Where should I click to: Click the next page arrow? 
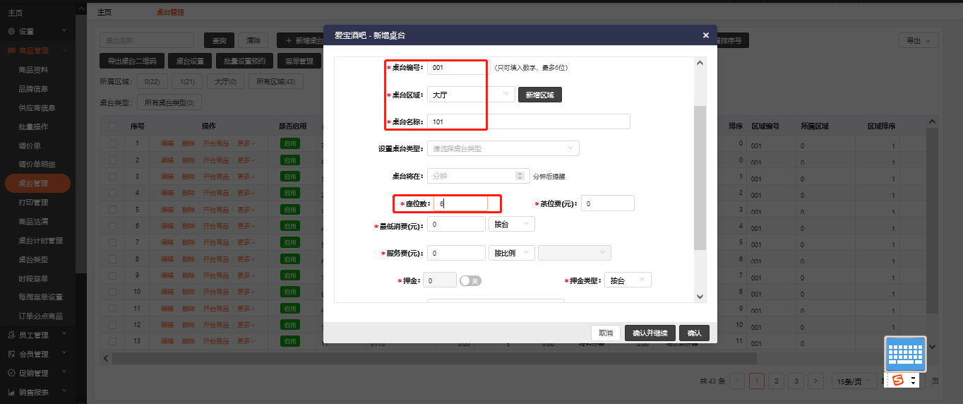pyautogui.click(x=815, y=381)
